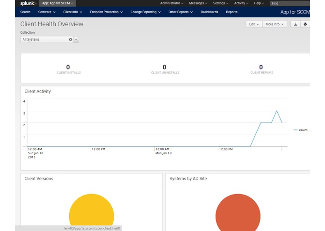The image size is (325, 231).
Task: Open the Administrator menu
Action: click(x=172, y=3)
